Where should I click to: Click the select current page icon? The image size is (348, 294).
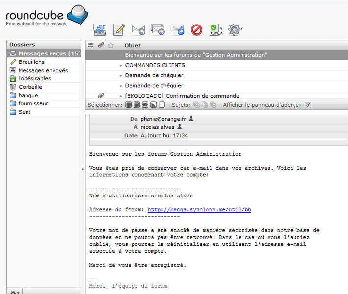coord(137,105)
